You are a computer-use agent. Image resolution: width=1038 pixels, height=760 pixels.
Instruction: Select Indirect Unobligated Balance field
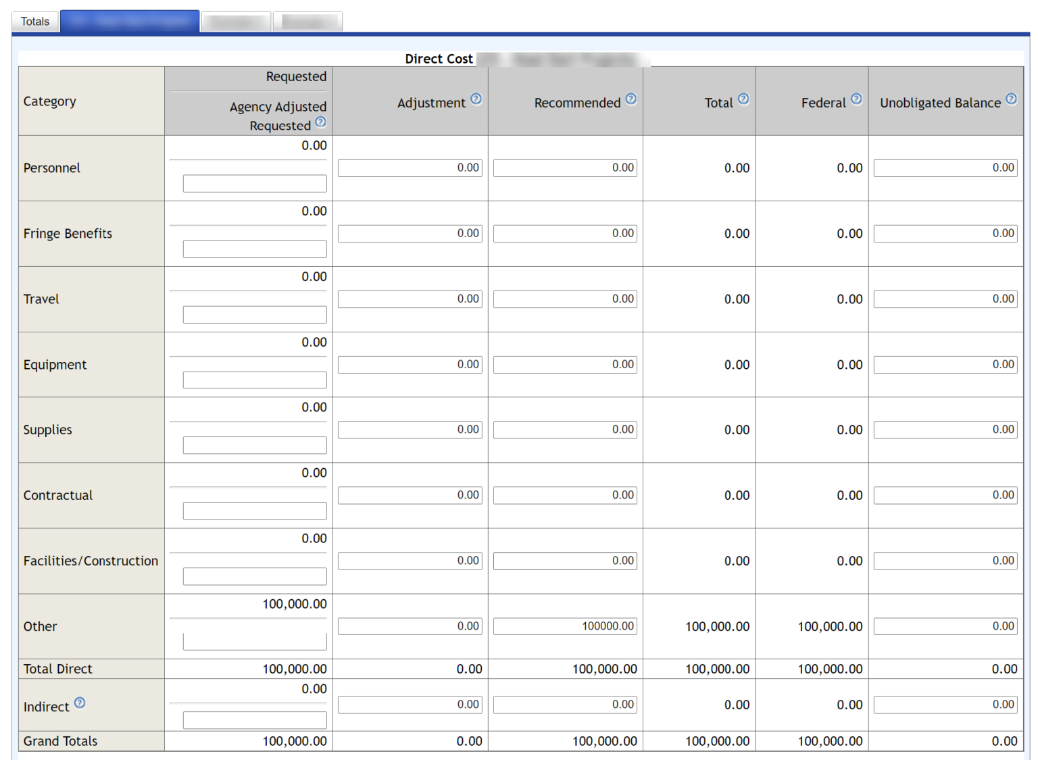click(945, 705)
